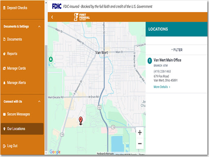Open the Documents menu item
Screen dimensions: 209x157
(x=13, y=39)
